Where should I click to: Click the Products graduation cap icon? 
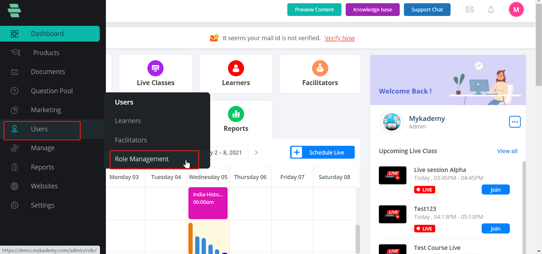[16, 53]
